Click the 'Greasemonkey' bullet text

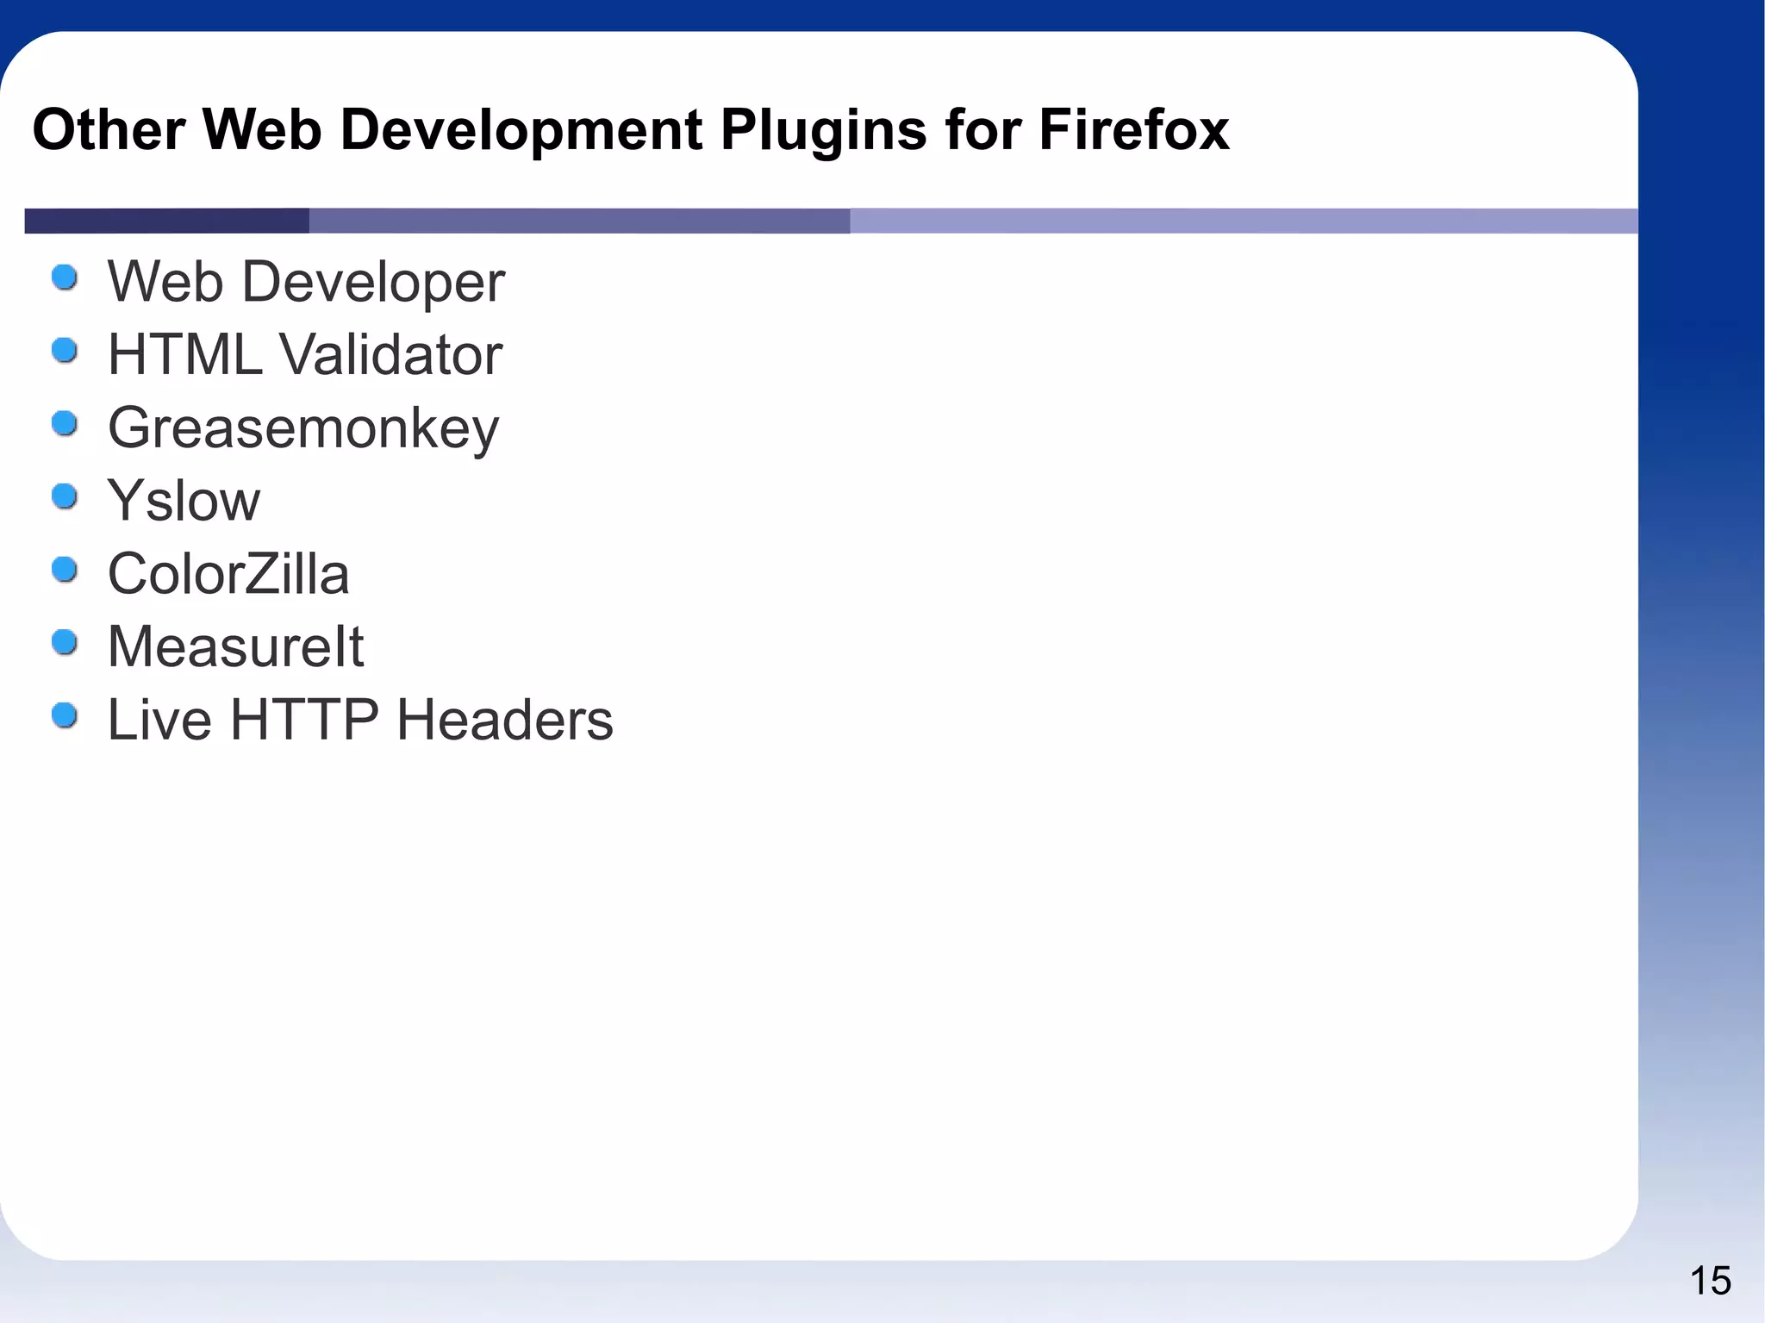303,428
